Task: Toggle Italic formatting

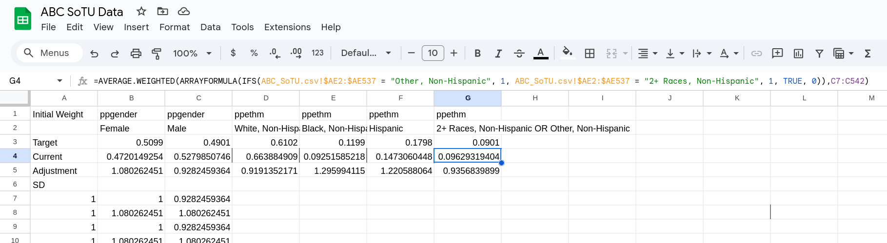Action: pos(498,53)
